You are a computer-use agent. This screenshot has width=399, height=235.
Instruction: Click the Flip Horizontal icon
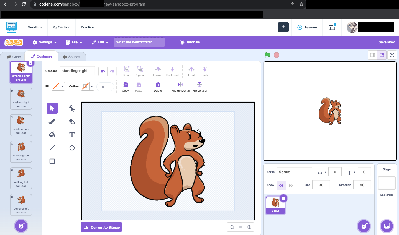[180, 87]
